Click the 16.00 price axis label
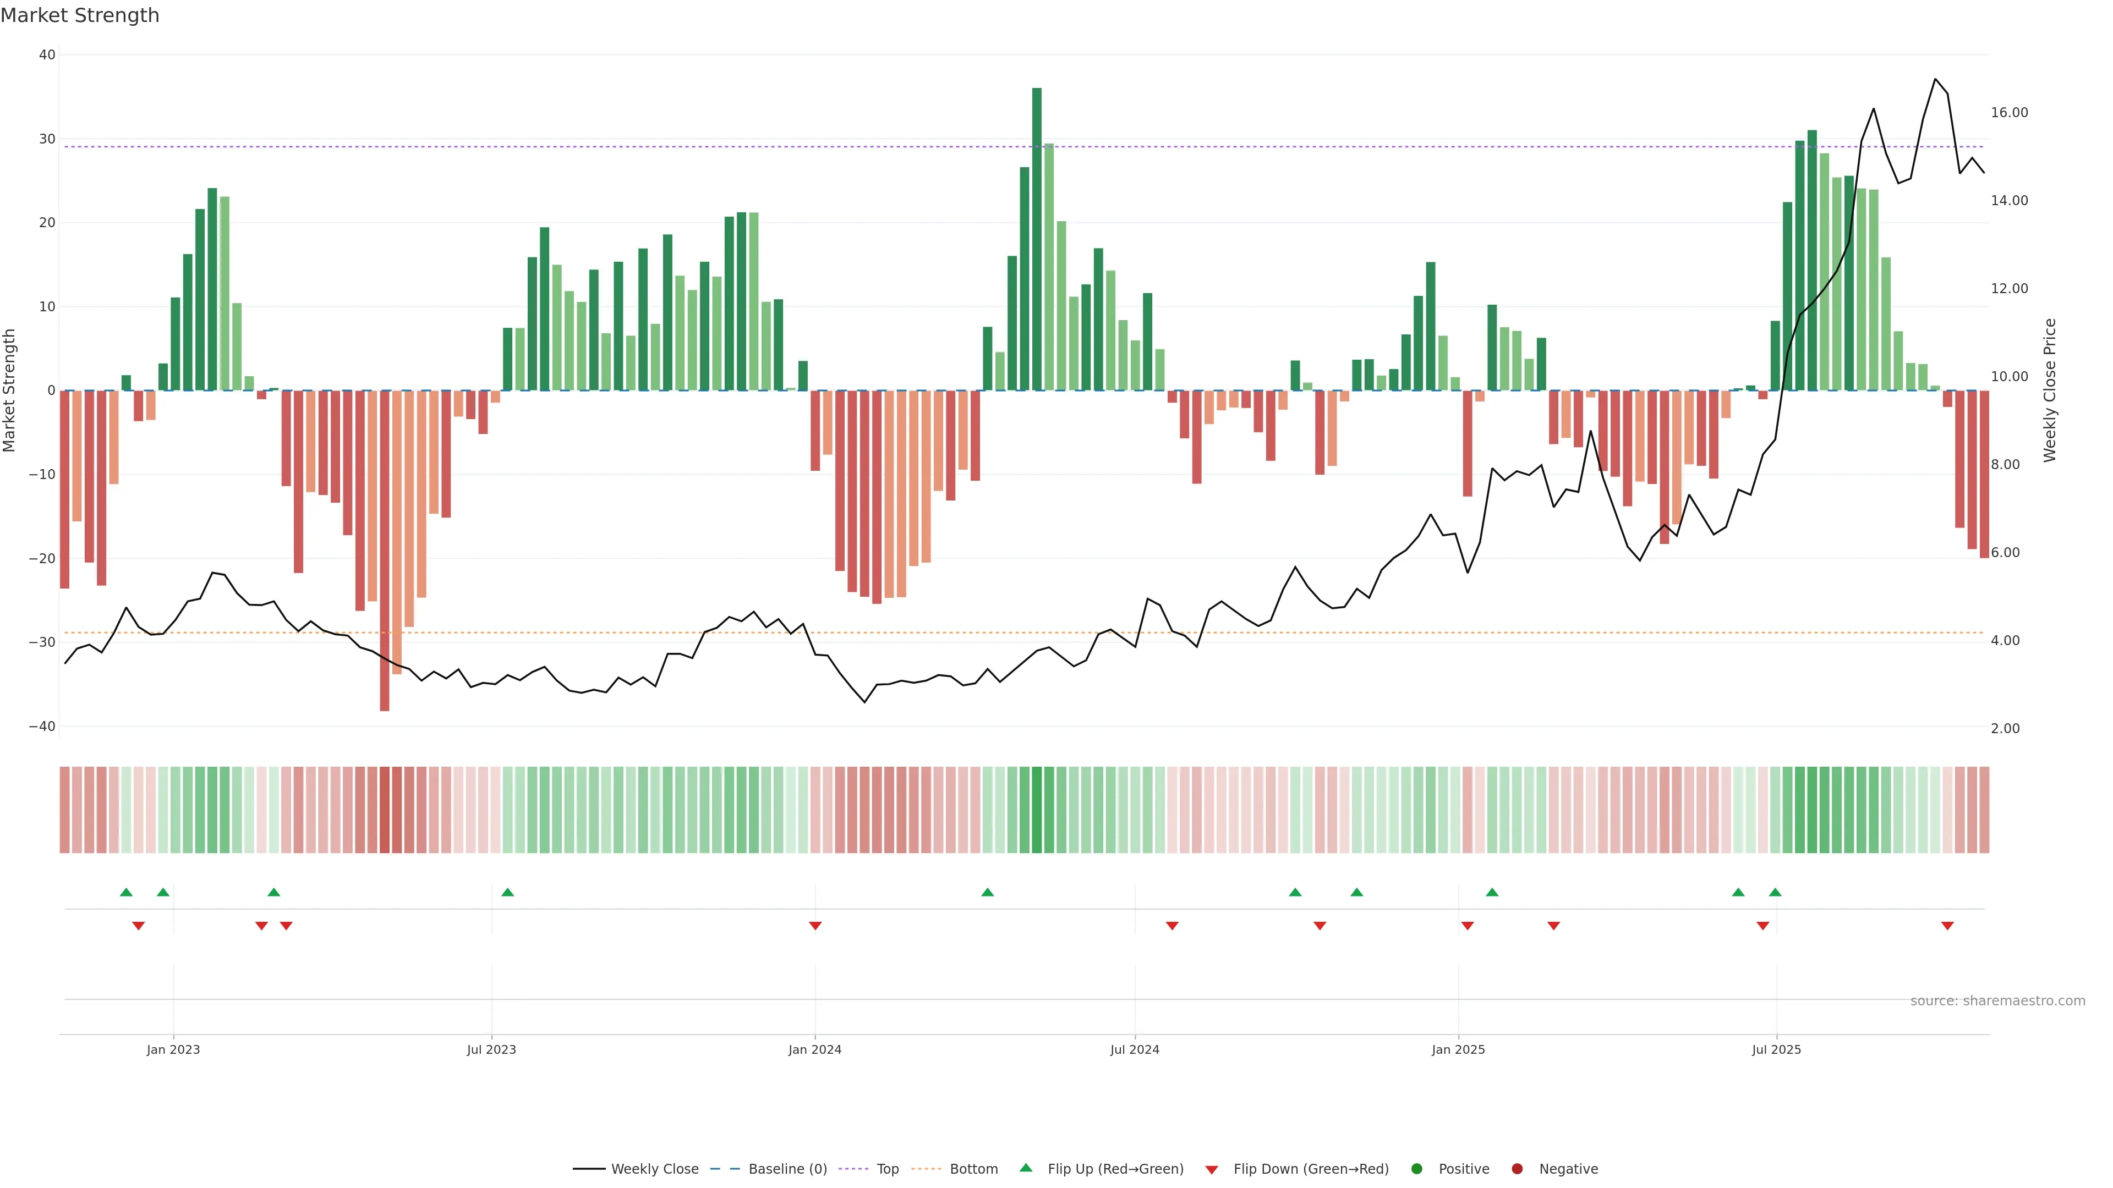 coord(2009,112)
